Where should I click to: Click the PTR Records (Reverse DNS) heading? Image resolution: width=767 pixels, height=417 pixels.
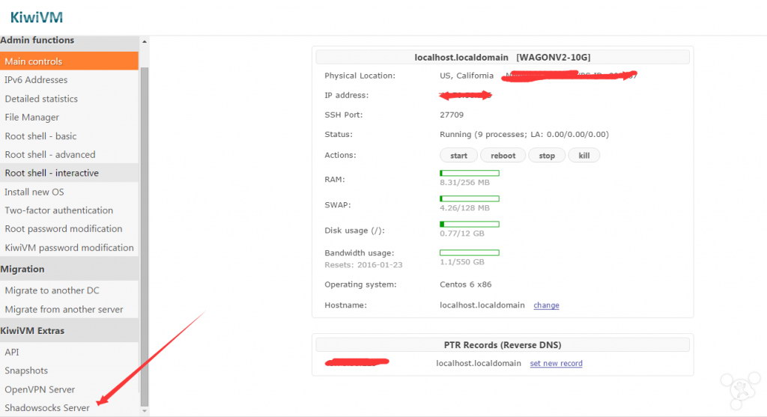[503, 345]
